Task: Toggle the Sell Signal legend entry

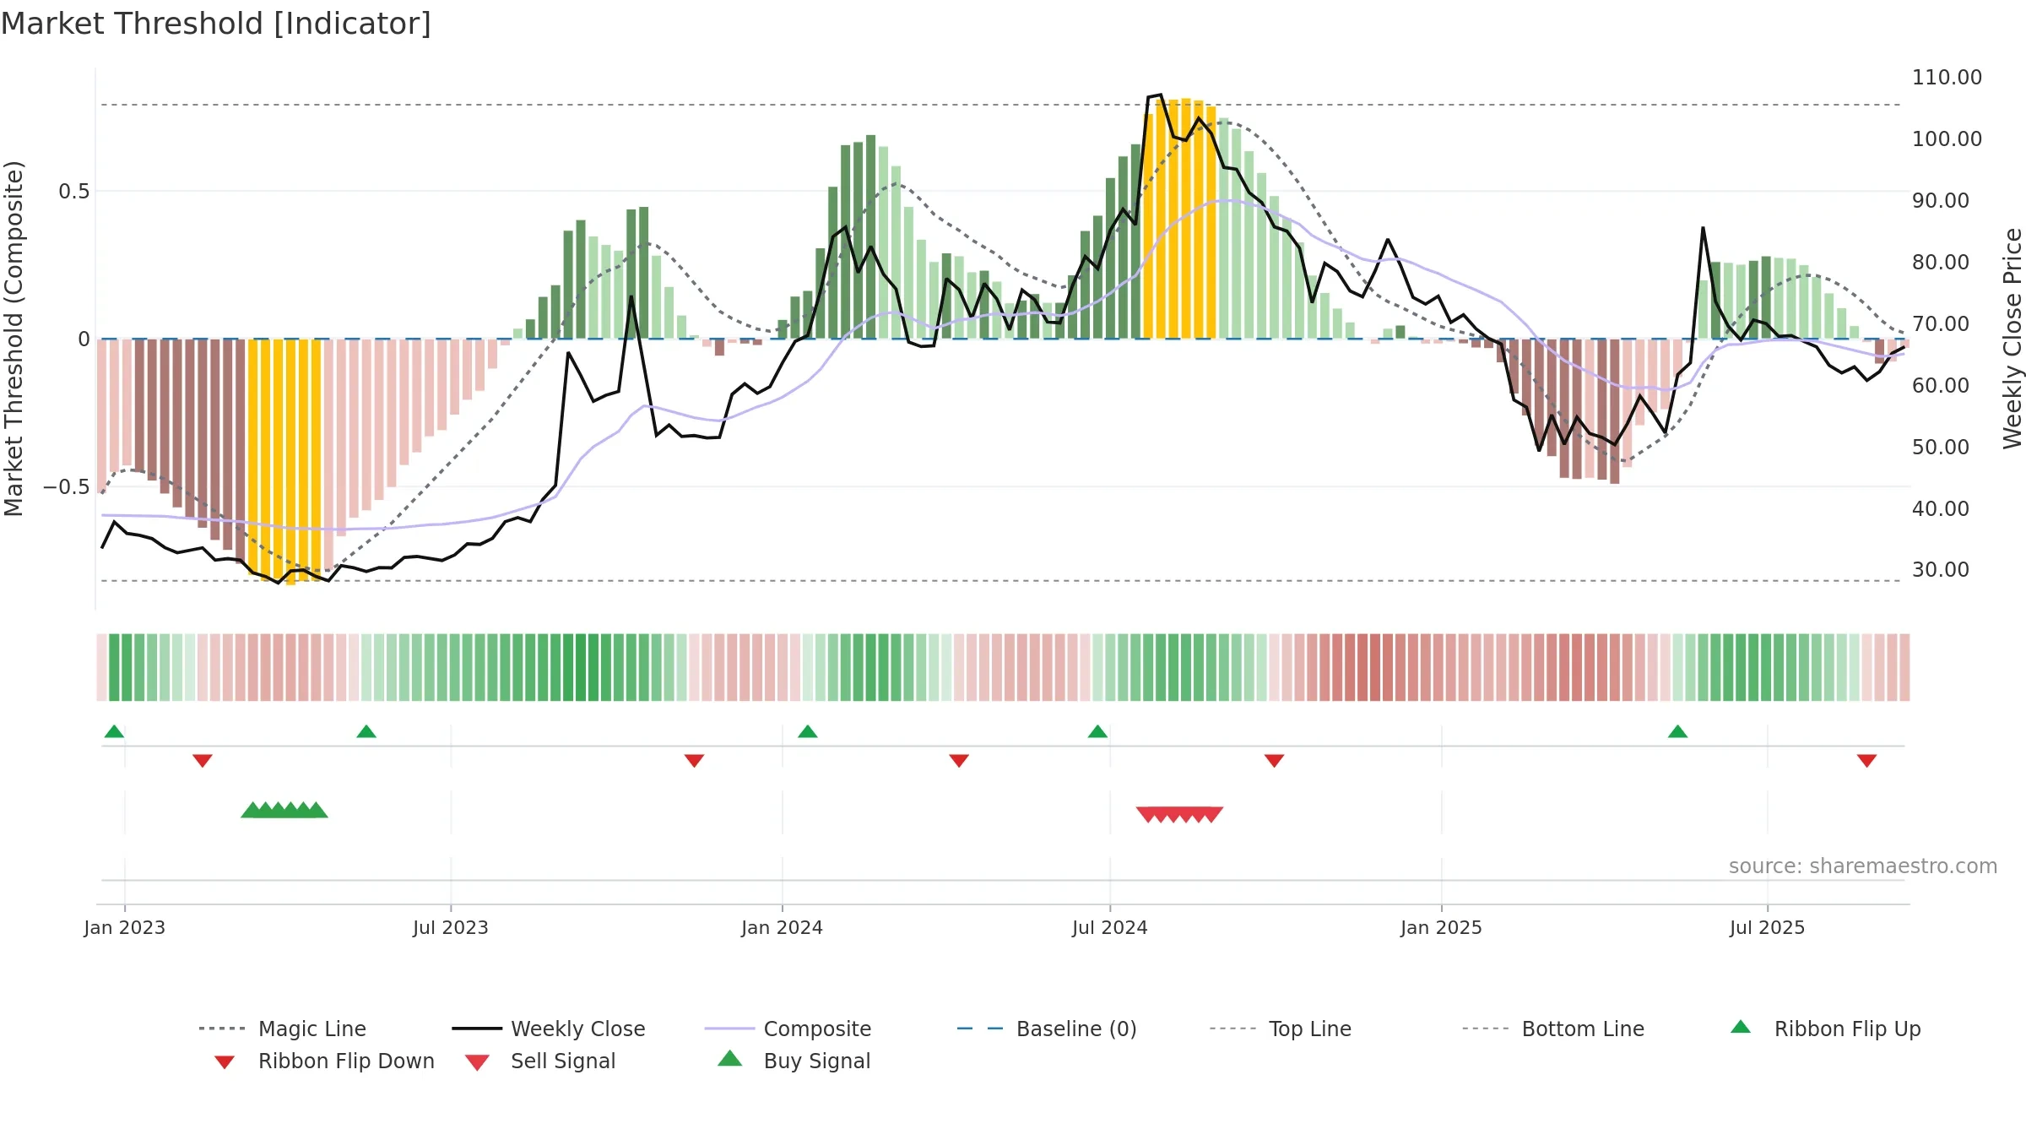Action: (540, 1061)
